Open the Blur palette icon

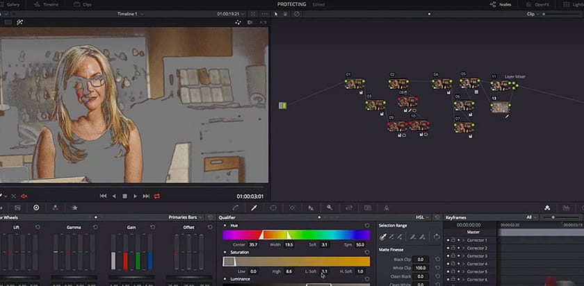pyautogui.click(x=311, y=208)
